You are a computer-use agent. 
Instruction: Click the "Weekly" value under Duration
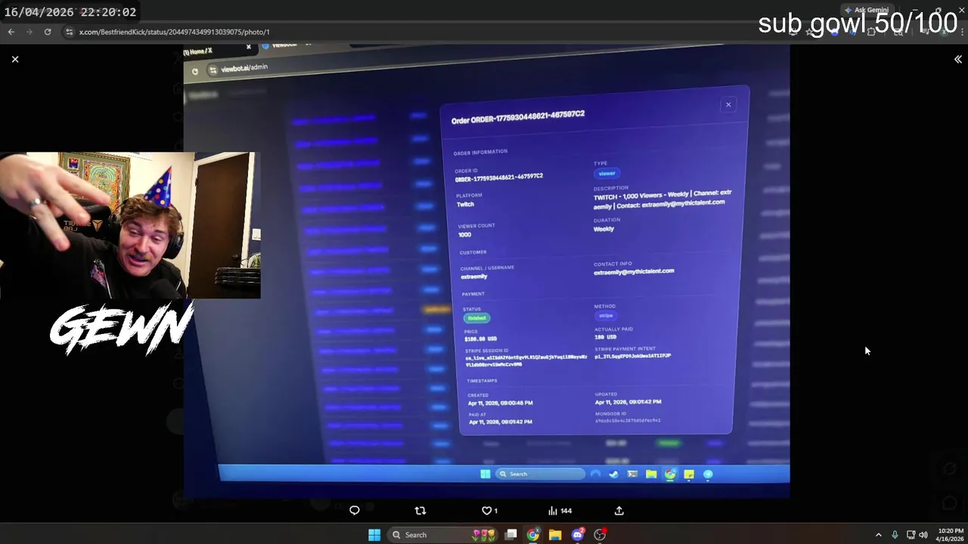[x=603, y=229]
